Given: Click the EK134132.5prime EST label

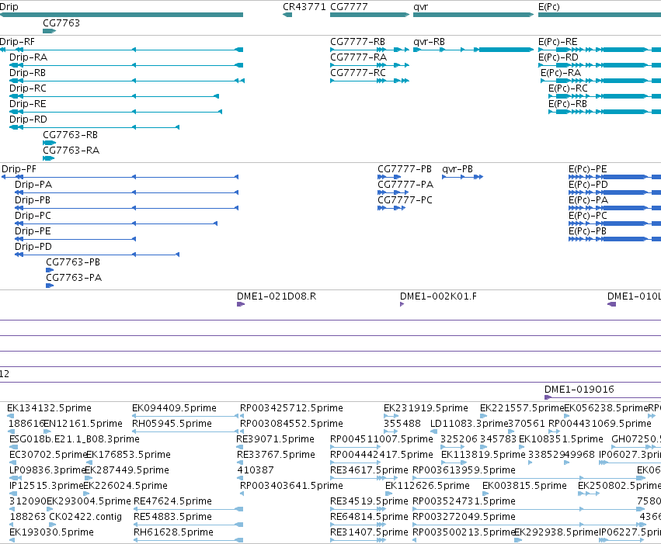Looking at the screenshot, I should pyautogui.click(x=49, y=408).
